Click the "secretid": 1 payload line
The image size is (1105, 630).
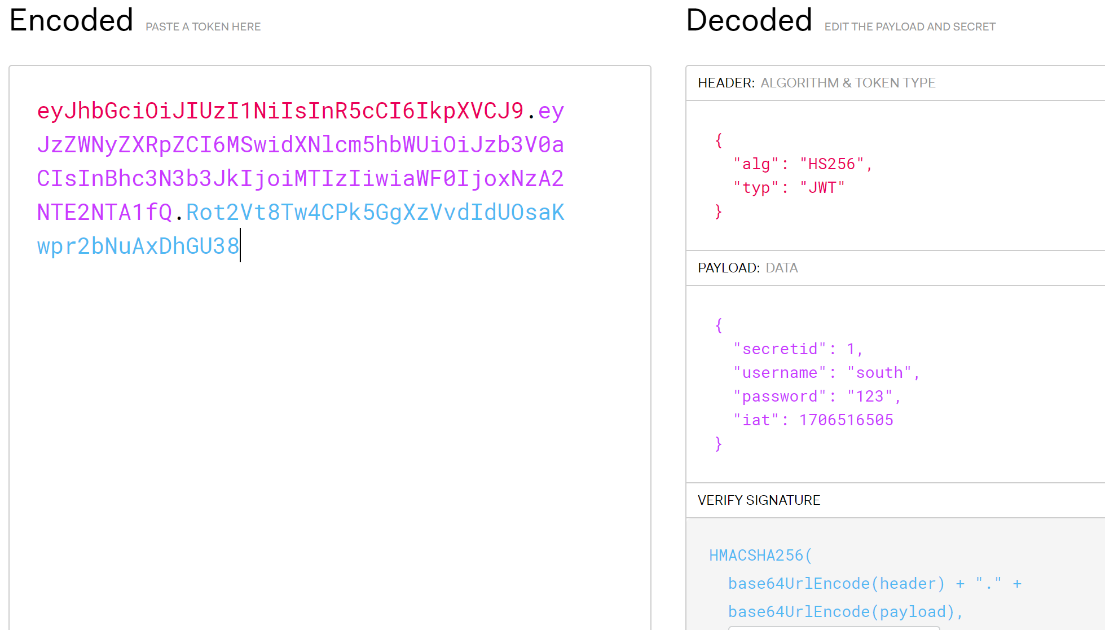point(798,349)
